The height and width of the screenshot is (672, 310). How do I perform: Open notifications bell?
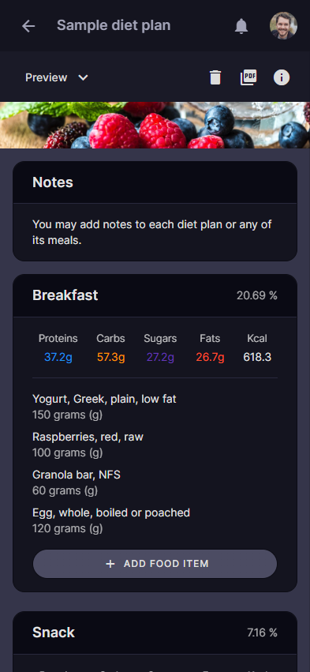241,26
